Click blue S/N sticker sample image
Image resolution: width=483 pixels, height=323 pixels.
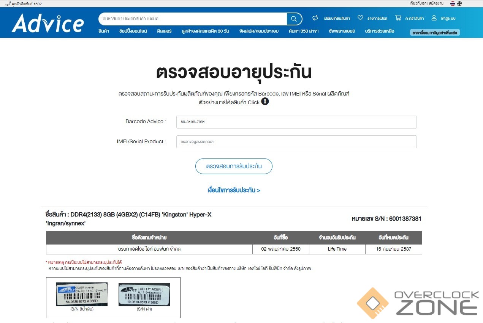click(82, 294)
